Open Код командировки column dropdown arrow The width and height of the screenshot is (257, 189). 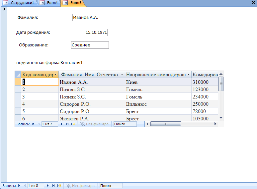pos(56,75)
